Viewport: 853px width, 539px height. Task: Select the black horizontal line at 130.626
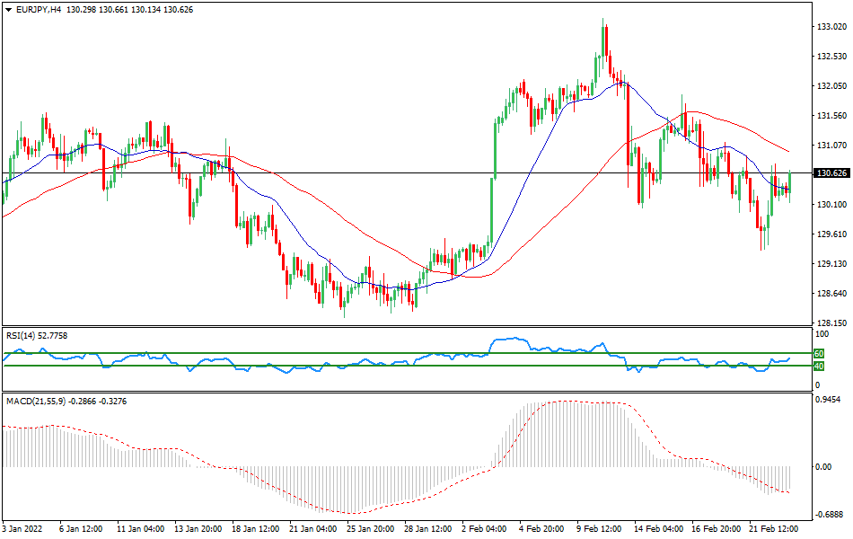pos(404,173)
